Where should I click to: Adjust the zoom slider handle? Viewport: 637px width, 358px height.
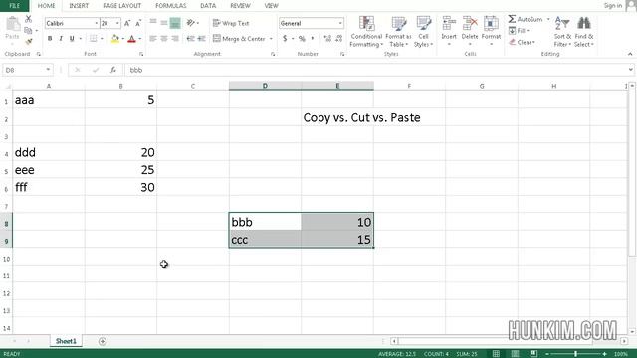[575, 354]
